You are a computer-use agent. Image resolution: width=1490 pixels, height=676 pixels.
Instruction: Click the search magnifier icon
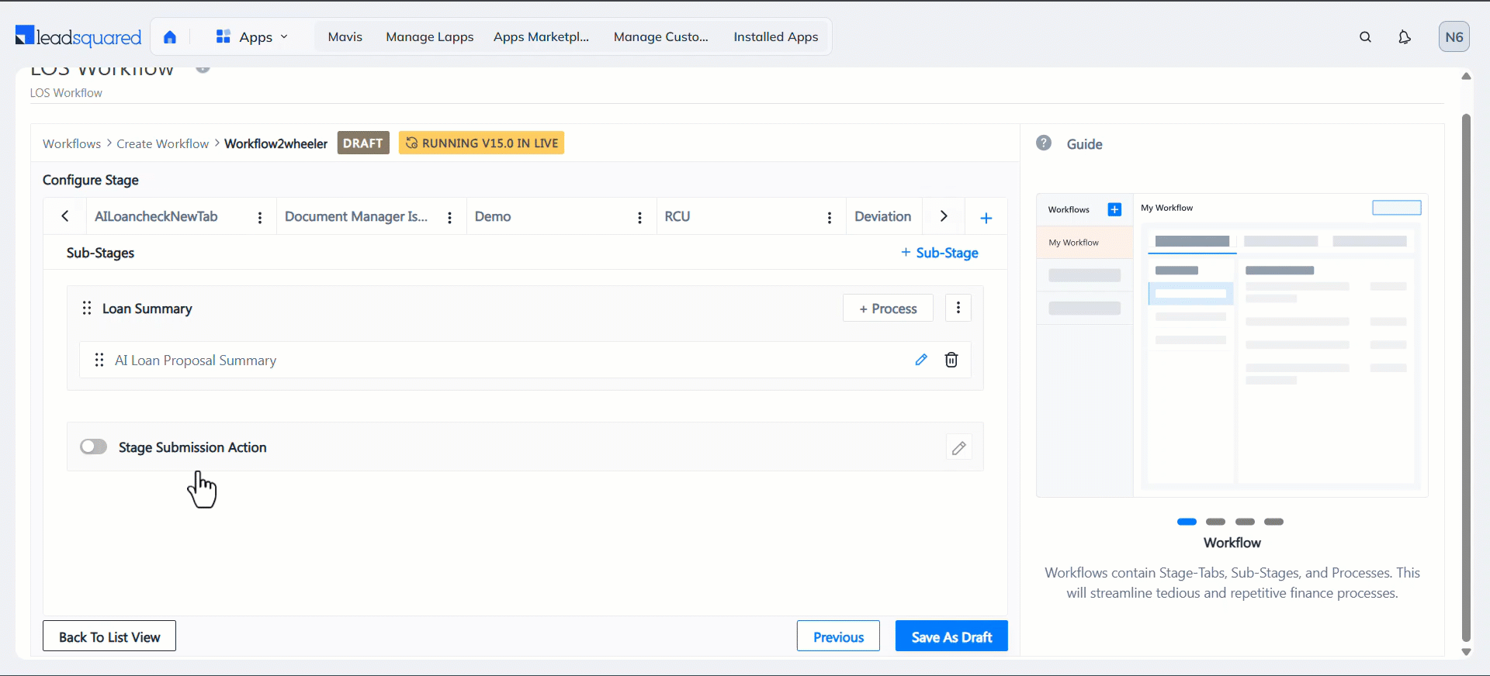1366,37
